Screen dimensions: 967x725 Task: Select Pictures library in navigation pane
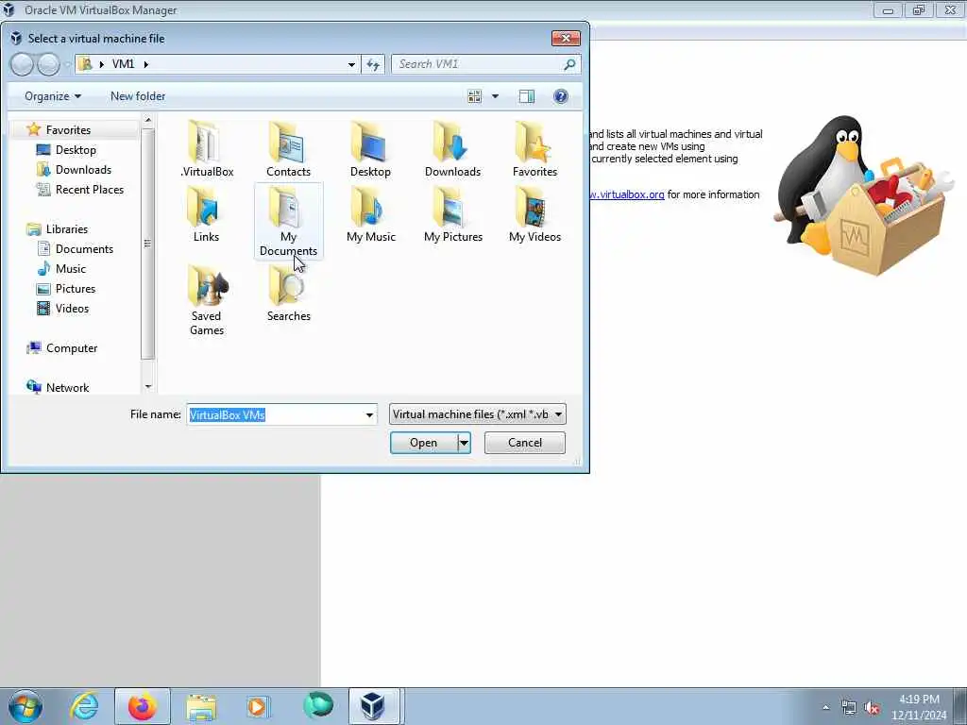tap(76, 289)
